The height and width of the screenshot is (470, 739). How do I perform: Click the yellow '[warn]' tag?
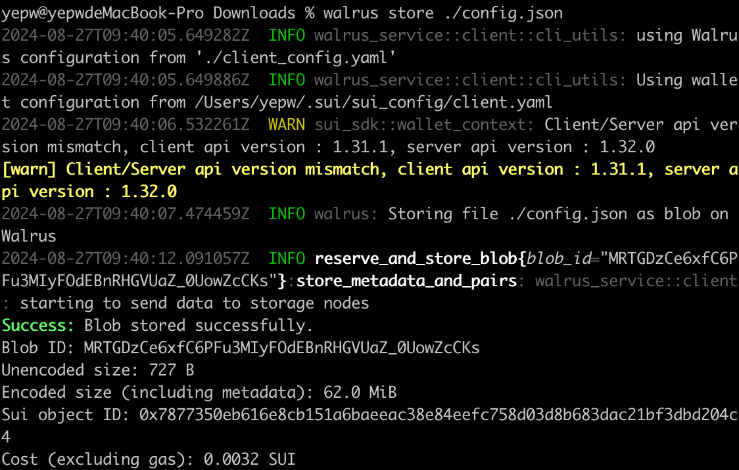[29, 169]
